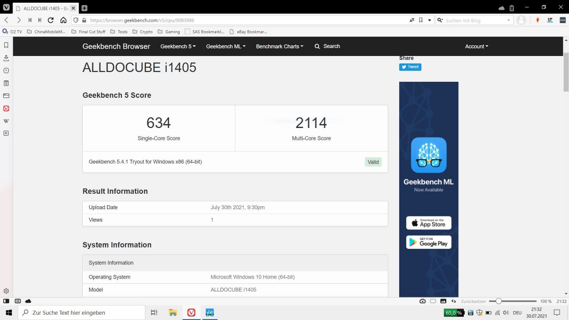Click the Geekbench ML ad app icon

[x=429, y=155]
